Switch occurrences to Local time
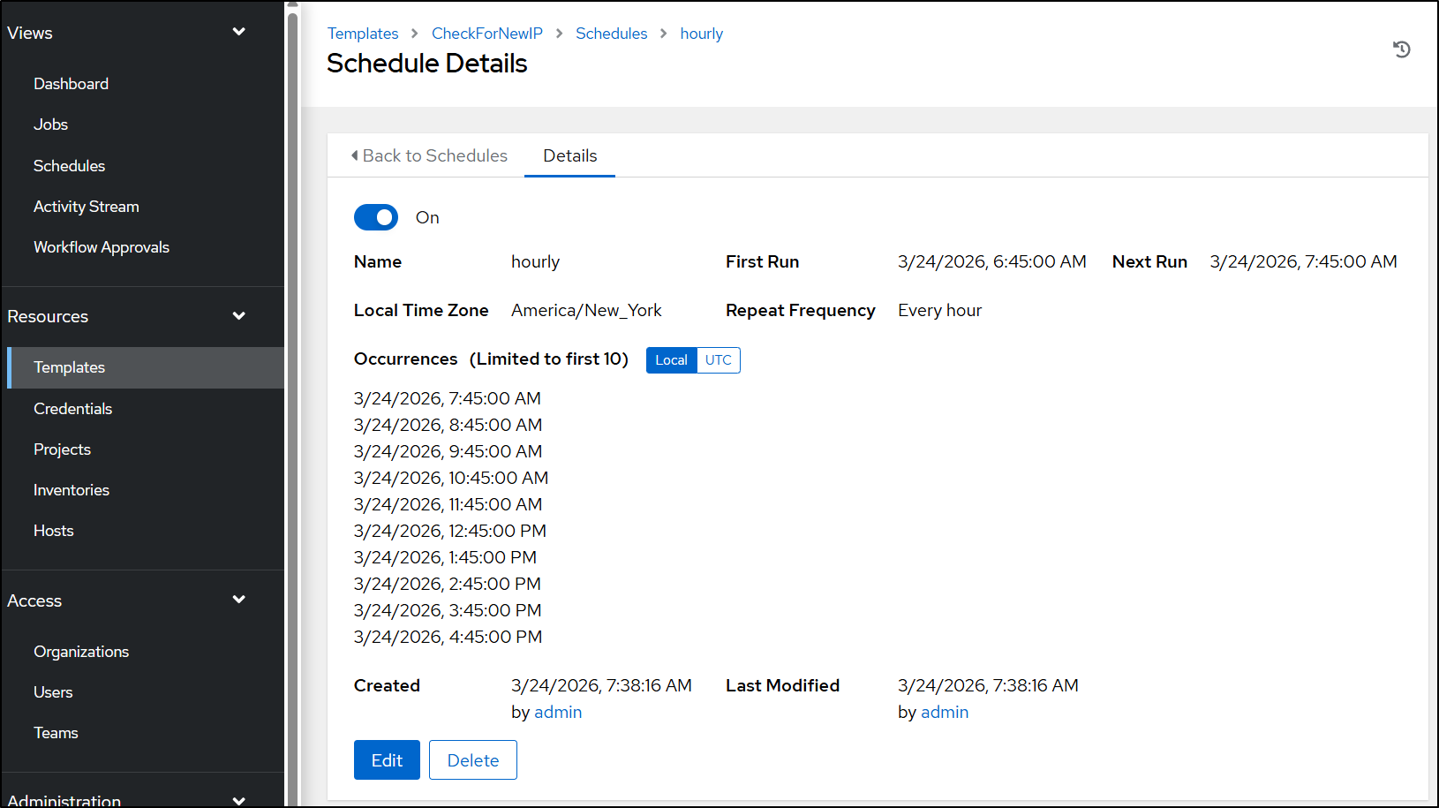Viewport: 1439px width, 808px height. click(x=671, y=360)
